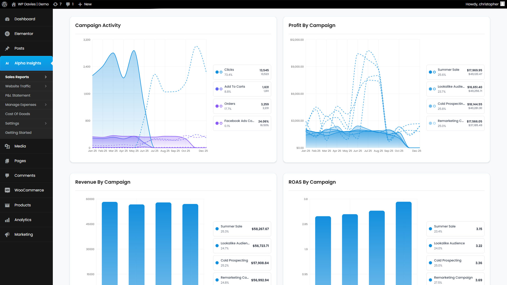
Task: Open the WooCommerce sidebar icon
Action: coord(7,190)
